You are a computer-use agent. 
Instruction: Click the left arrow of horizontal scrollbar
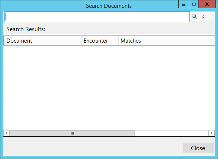point(7,133)
